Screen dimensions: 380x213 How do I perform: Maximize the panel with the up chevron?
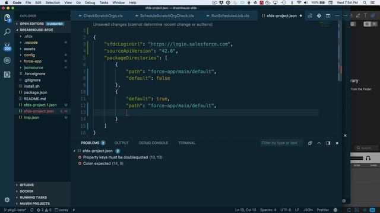[319, 143]
